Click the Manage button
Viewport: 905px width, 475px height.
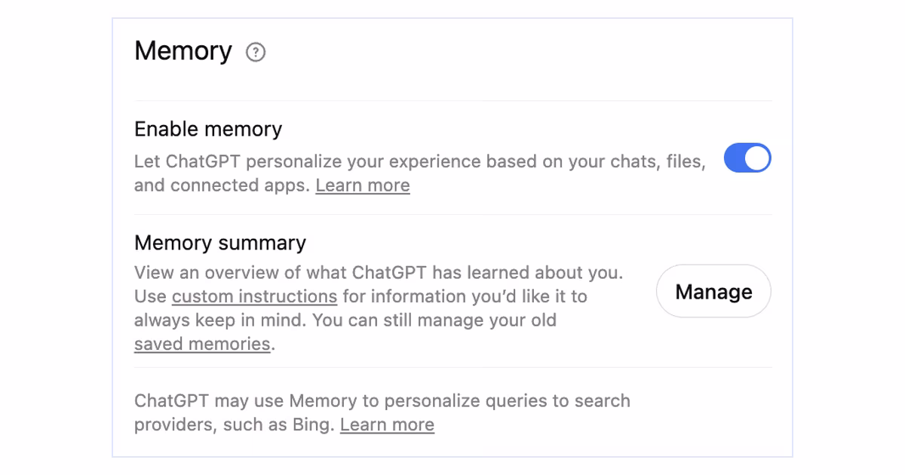coord(713,292)
